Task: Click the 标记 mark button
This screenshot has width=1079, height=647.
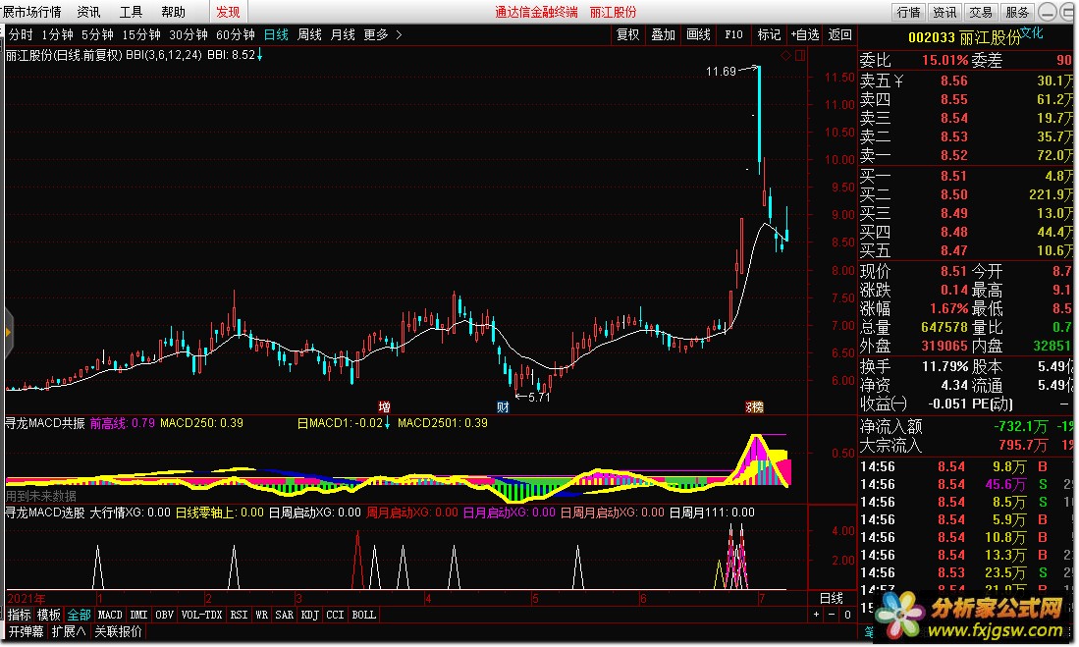Action: 769,34
